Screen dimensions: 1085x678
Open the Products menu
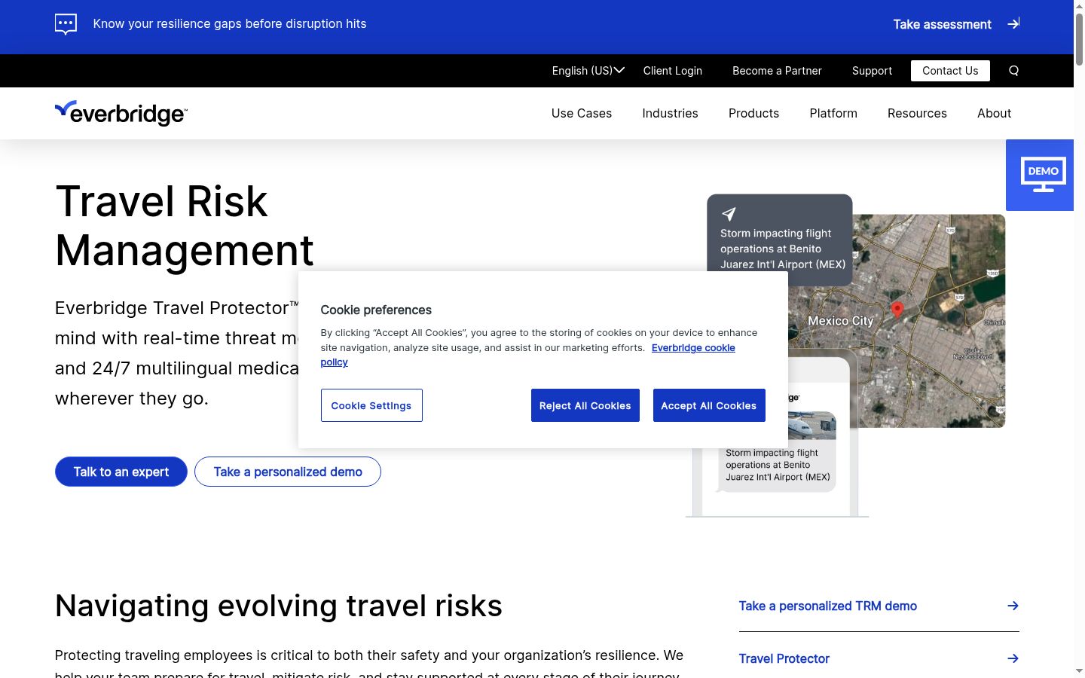(x=753, y=114)
